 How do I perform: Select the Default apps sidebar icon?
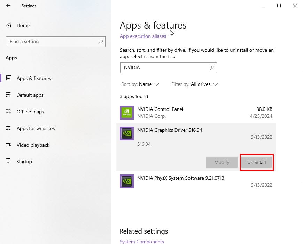(8, 95)
